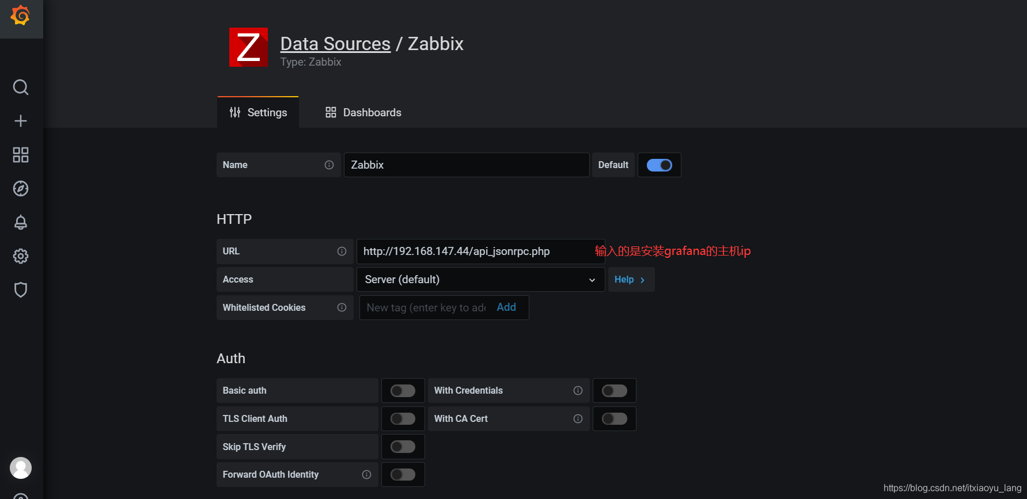Enable the With CA Cert switch

(615, 419)
